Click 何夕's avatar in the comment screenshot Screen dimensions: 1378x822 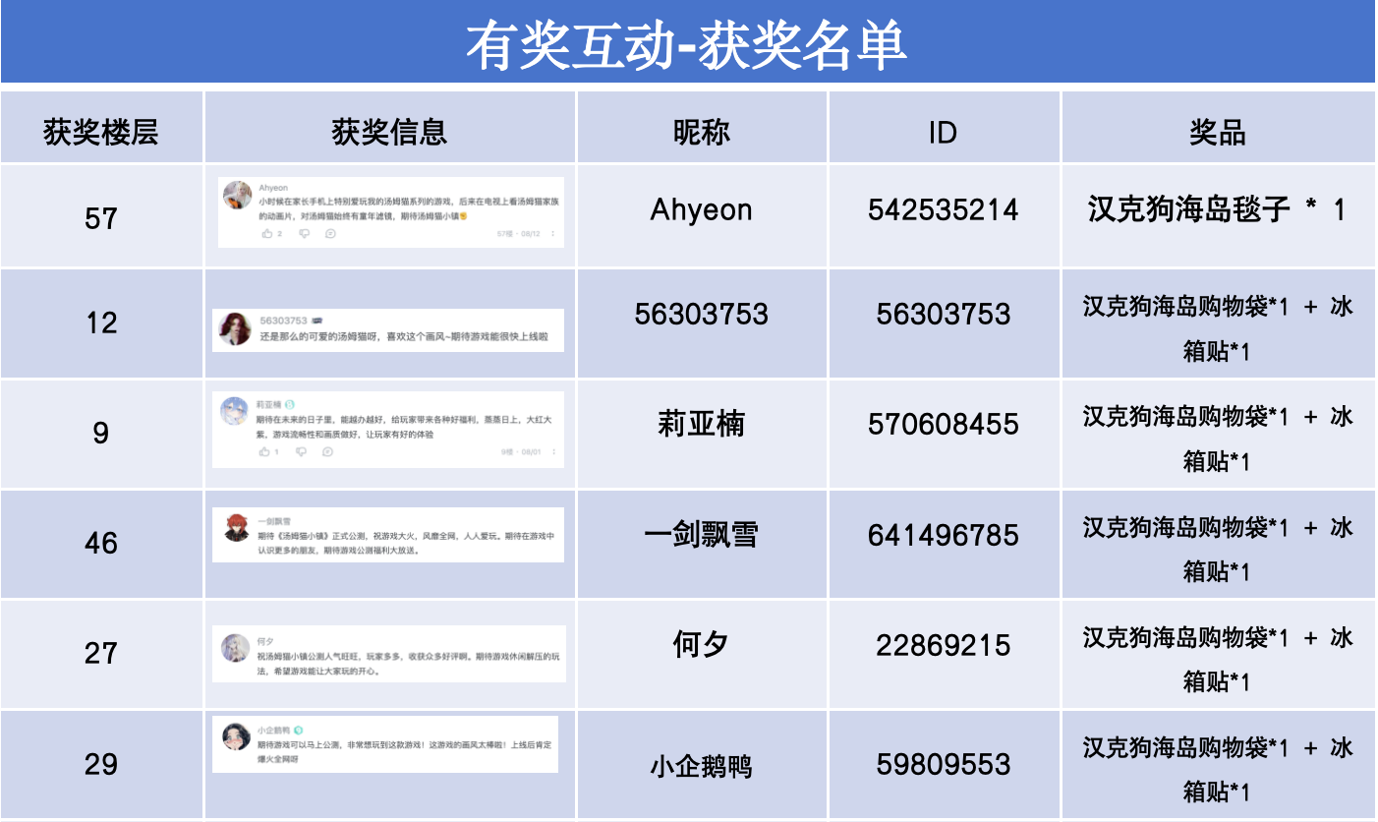pos(236,647)
